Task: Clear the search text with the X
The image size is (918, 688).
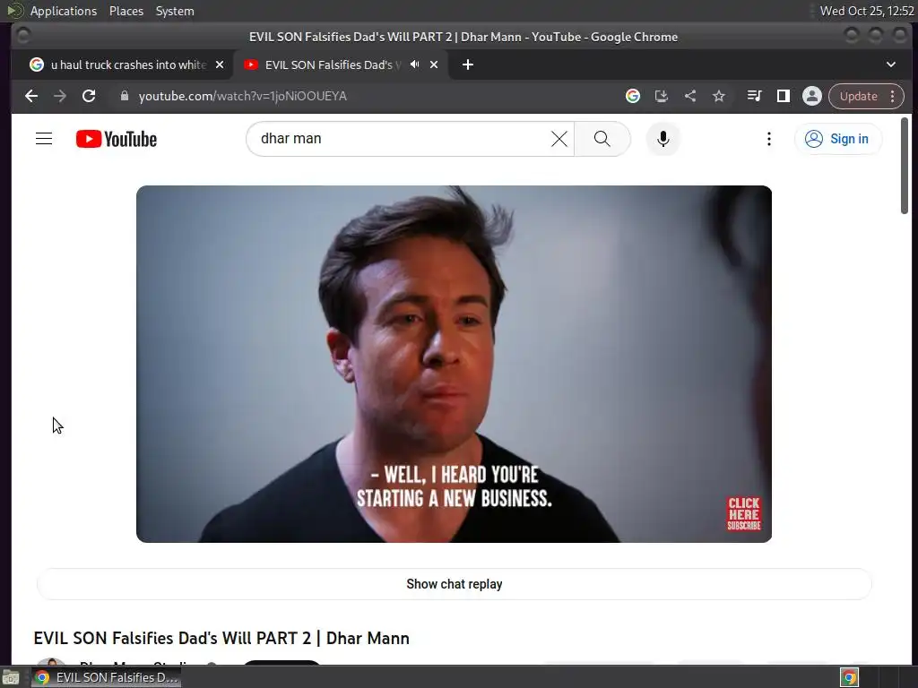Action: coord(559,139)
